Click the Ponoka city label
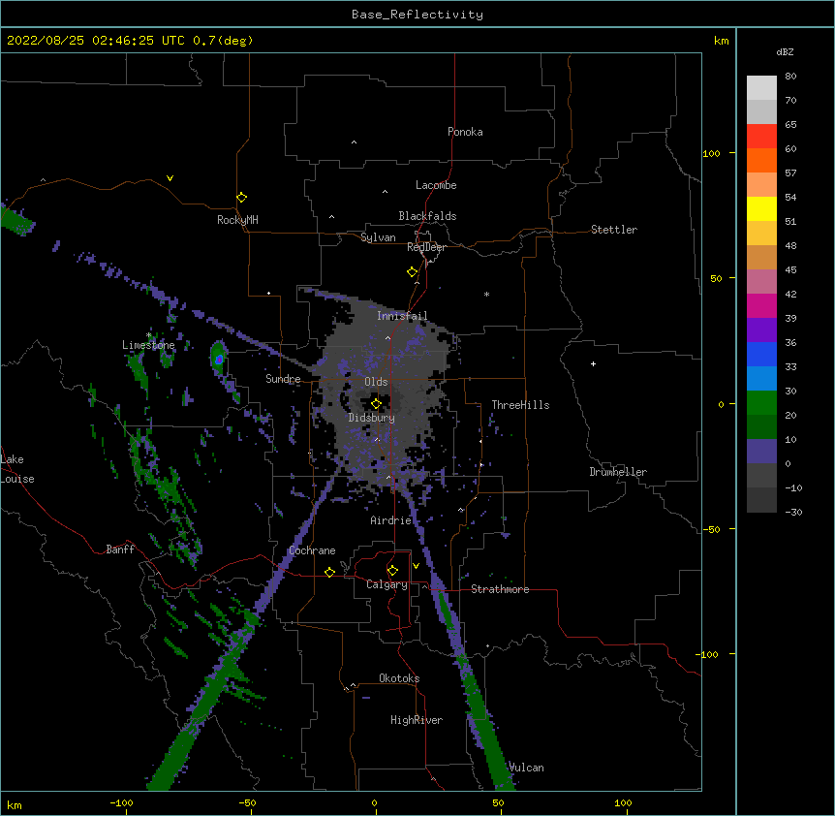 (x=465, y=132)
